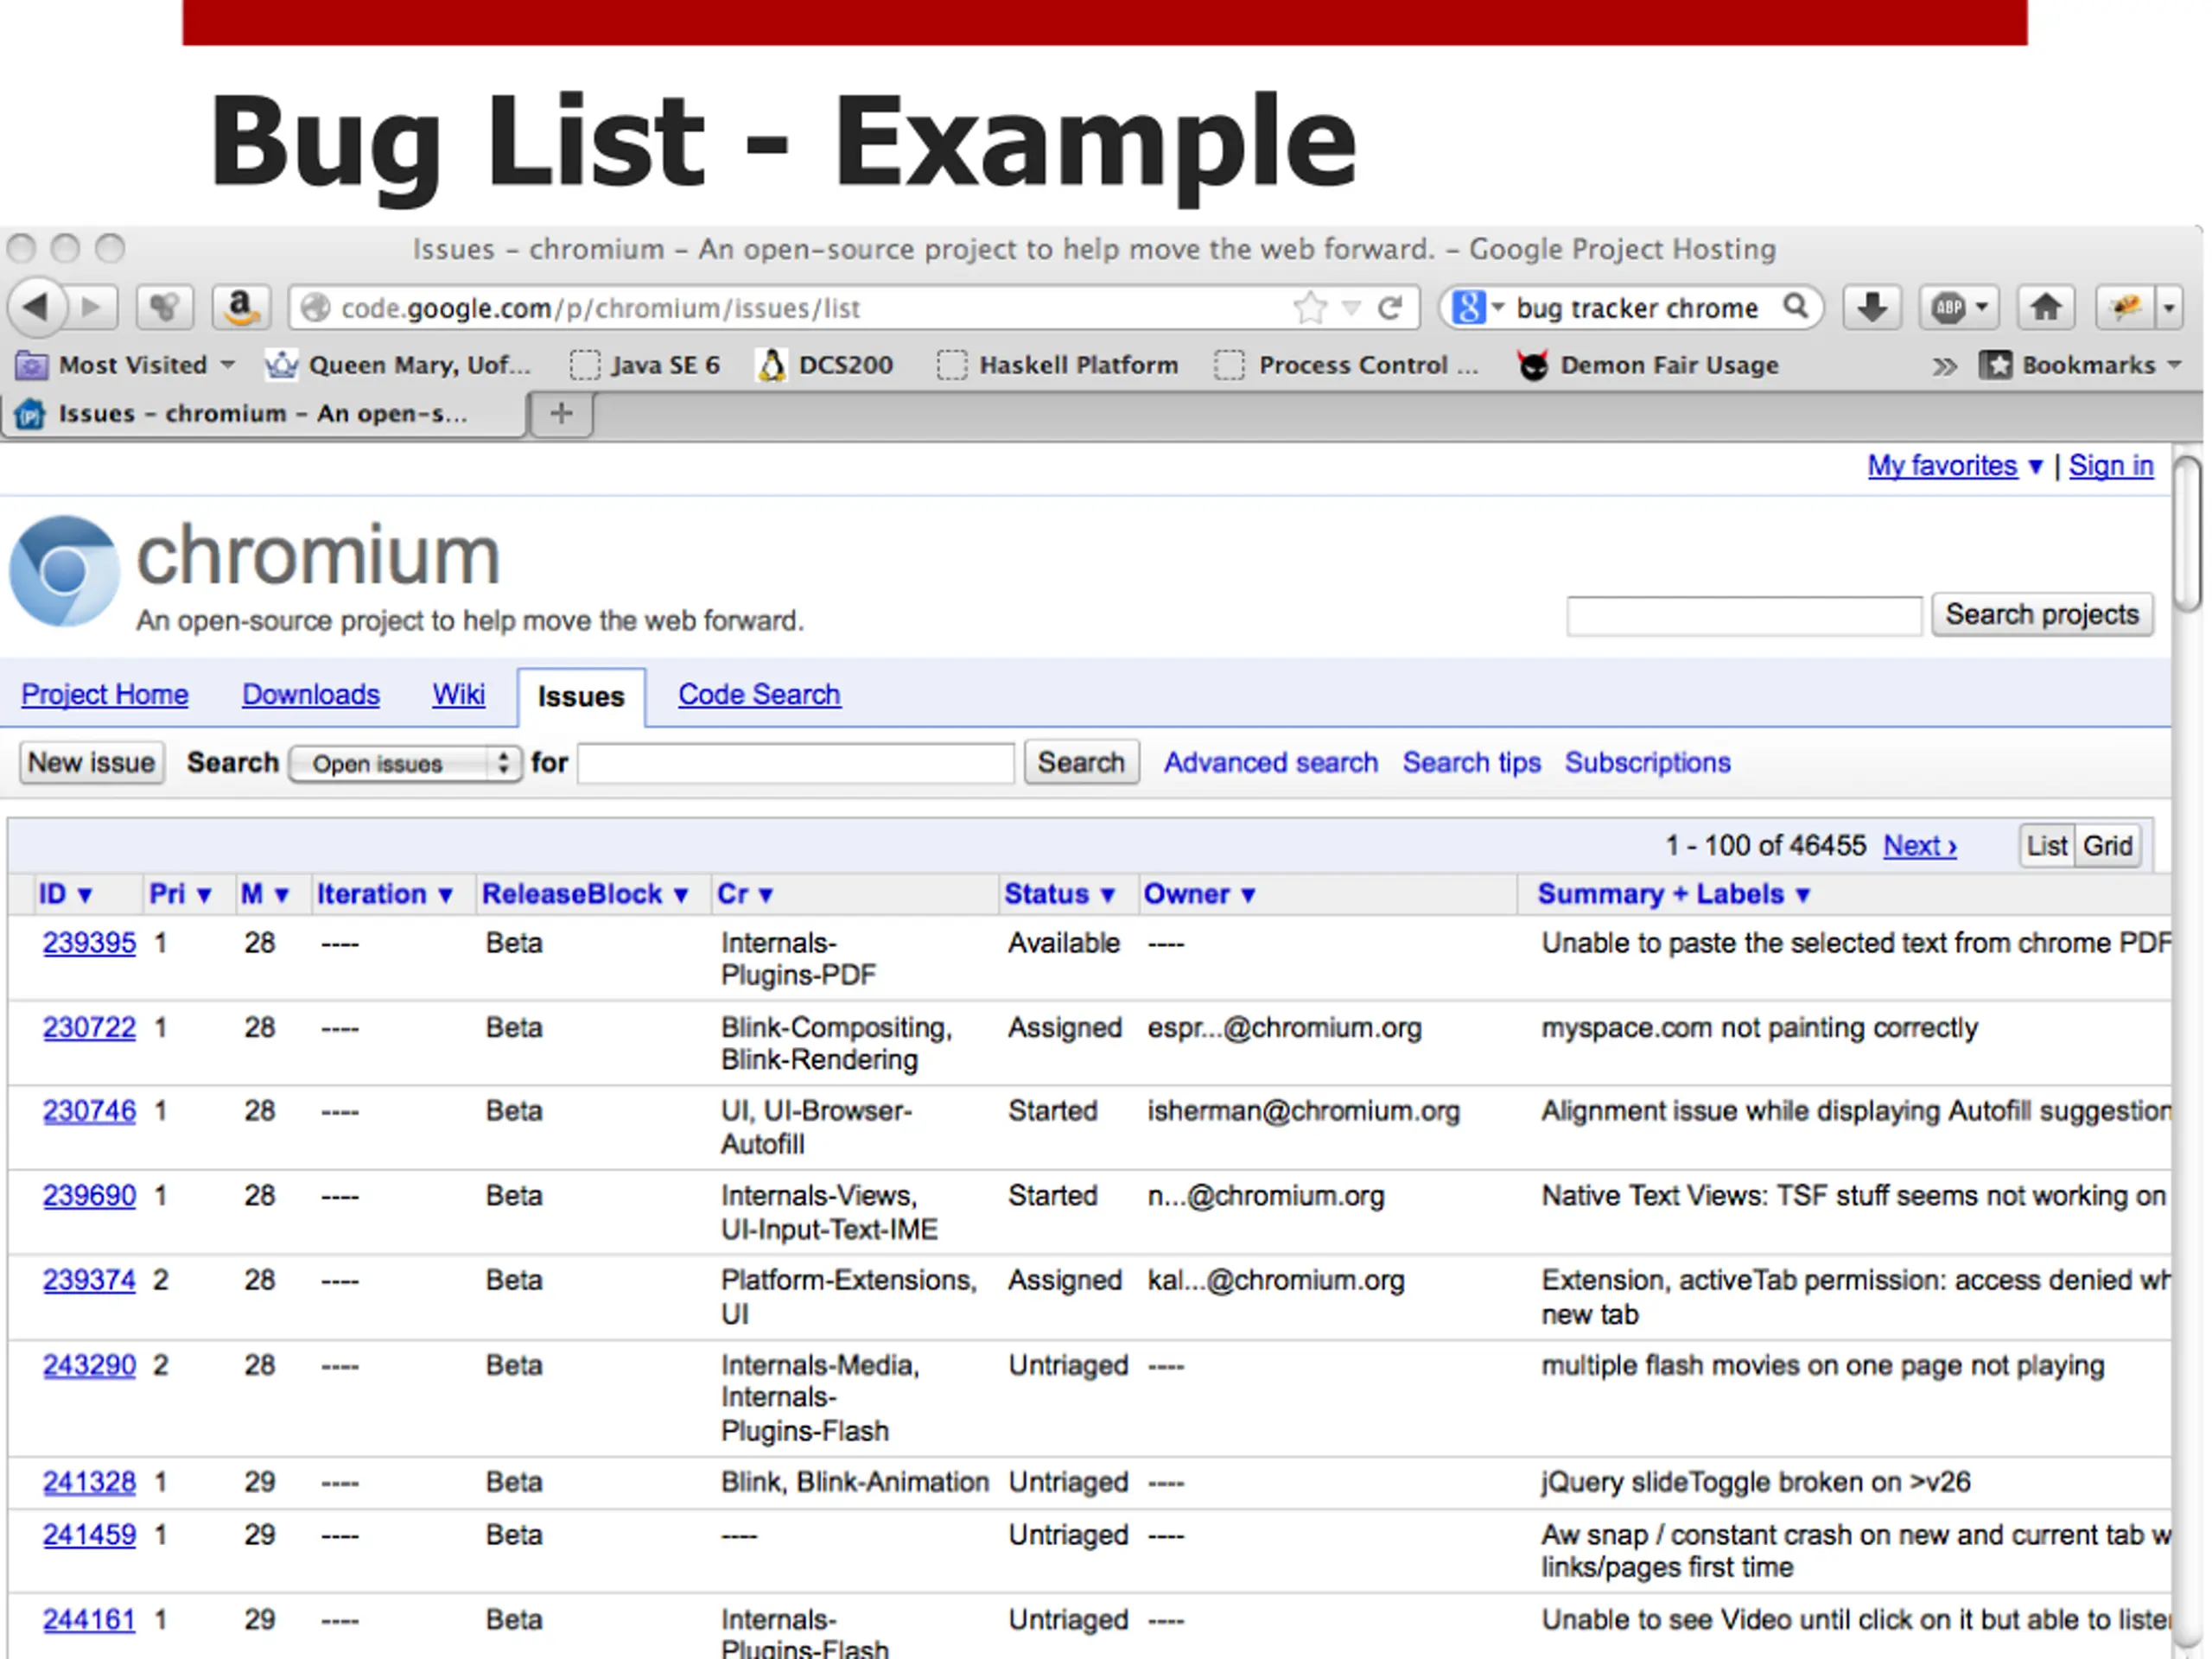Switch to Grid view
The image size is (2212, 1659).
tap(2107, 846)
